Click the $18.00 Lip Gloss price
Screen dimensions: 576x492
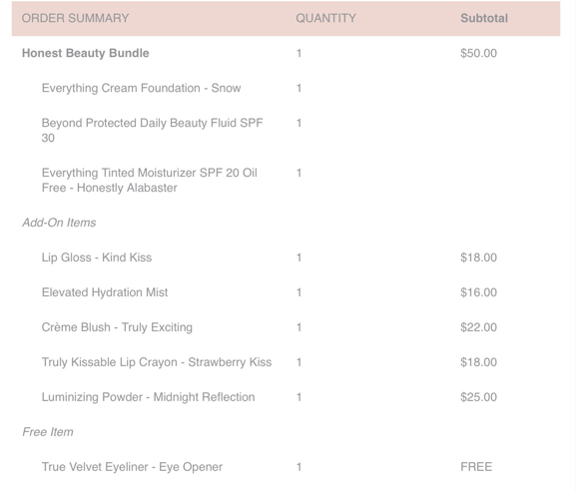(x=478, y=257)
